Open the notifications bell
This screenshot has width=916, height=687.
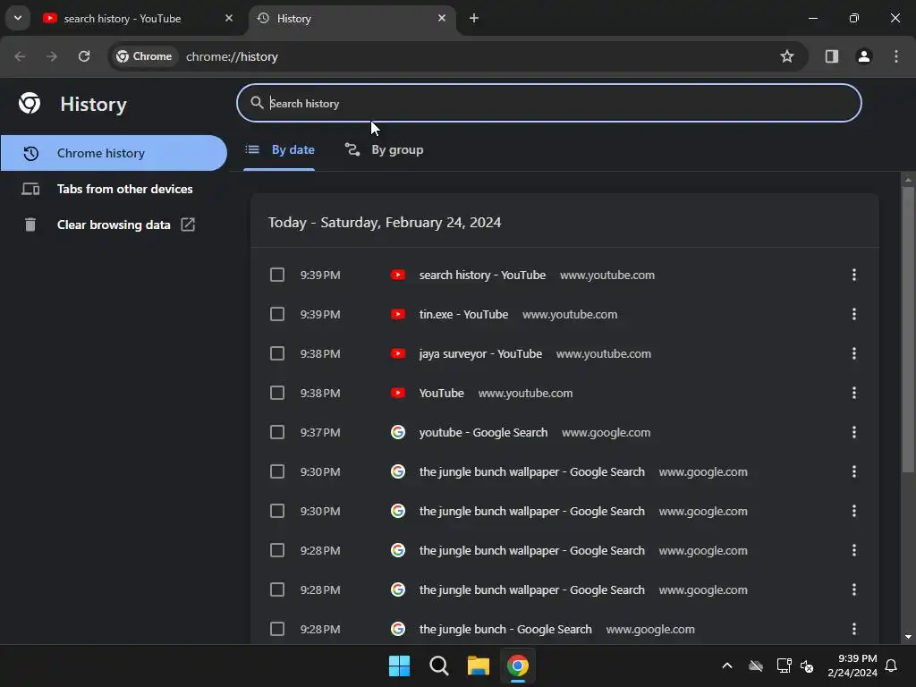892,666
